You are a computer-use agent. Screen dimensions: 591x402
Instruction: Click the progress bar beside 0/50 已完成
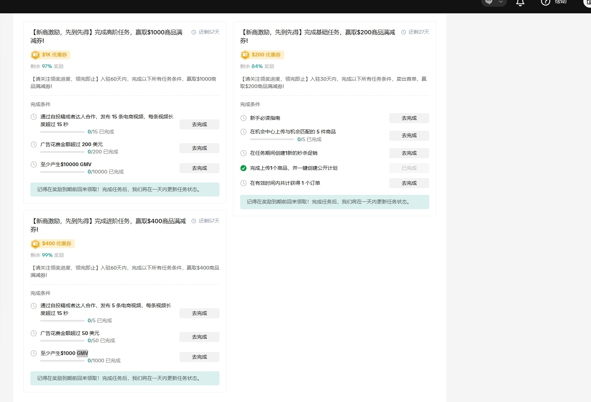pyautogui.click(x=62, y=341)
